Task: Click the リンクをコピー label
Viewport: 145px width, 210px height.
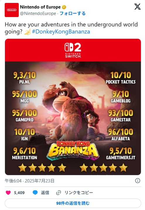Action: (x=79, y=193)
